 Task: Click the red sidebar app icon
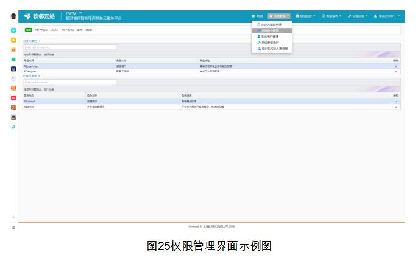[x=13, y=98]
